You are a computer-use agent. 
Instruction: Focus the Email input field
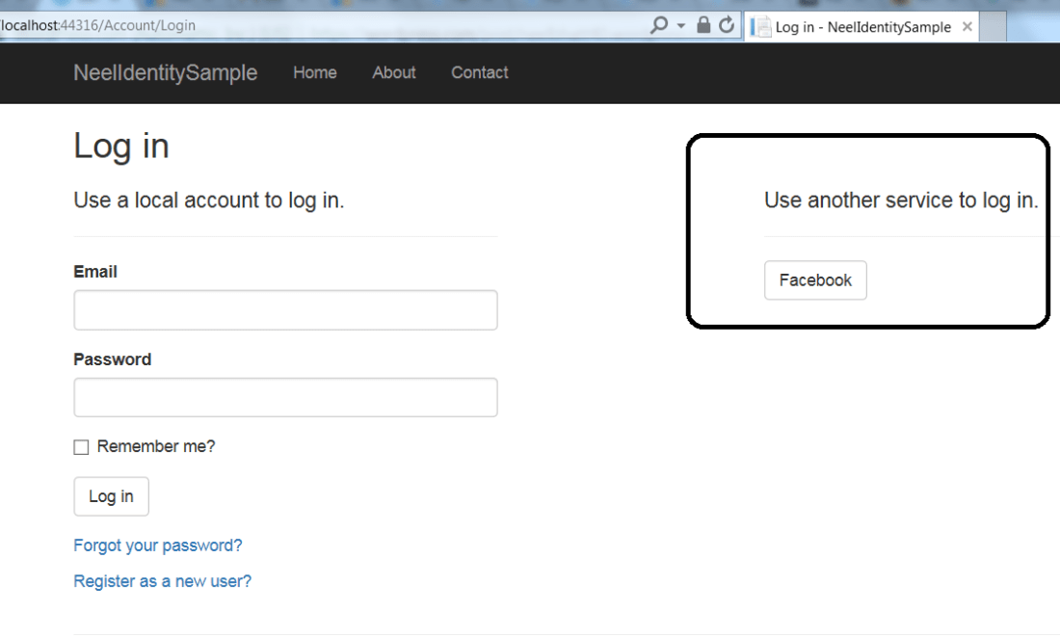click(x=285, y=310)
